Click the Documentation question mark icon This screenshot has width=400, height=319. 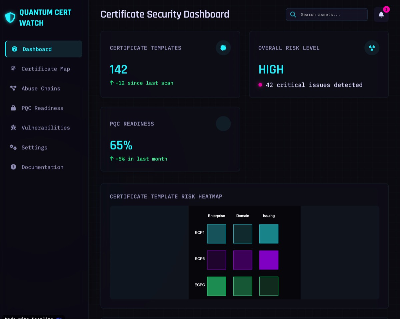(x=13, y=167)
